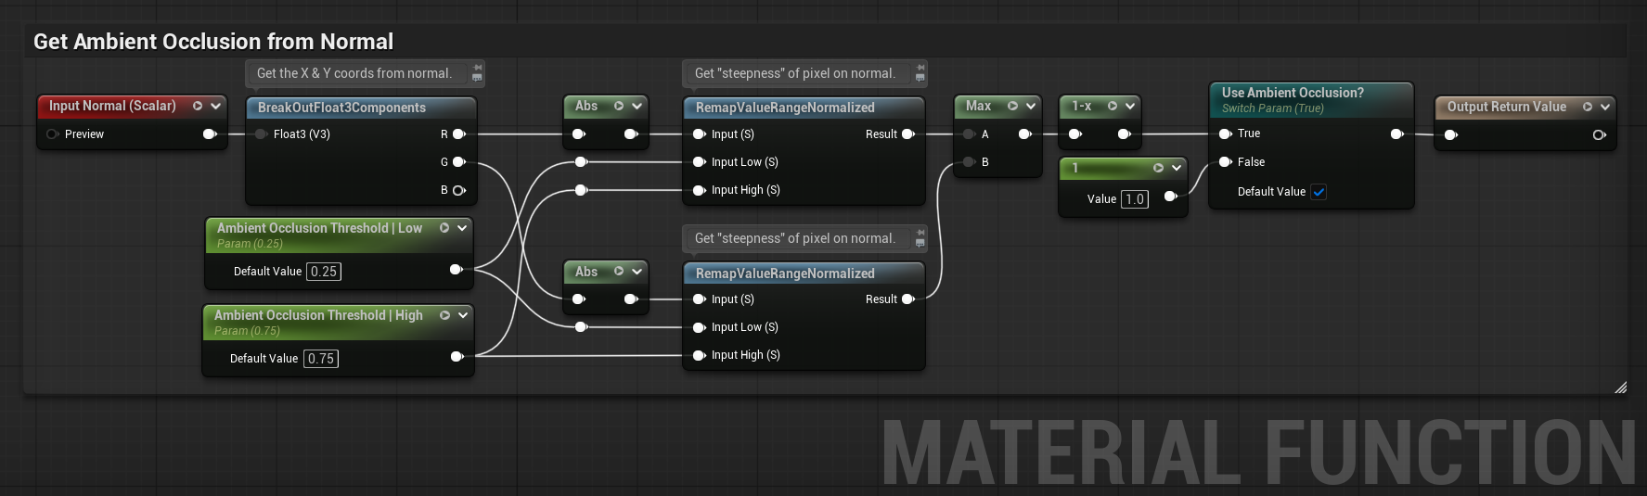
Task: Click the Use Ambient Occlusion node's output pin
Action: click(1397, 134)
